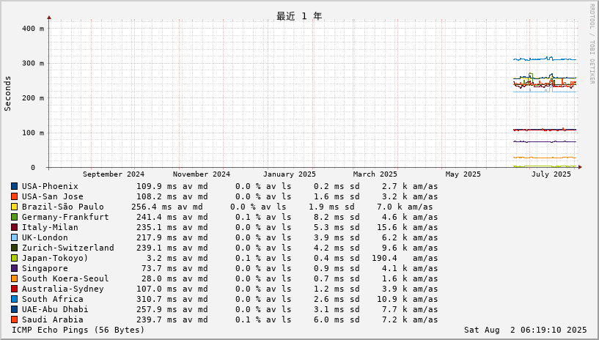599x340 pixels.
Task: Click the 'May 2025' x-axis label
Action: point(463,174)
